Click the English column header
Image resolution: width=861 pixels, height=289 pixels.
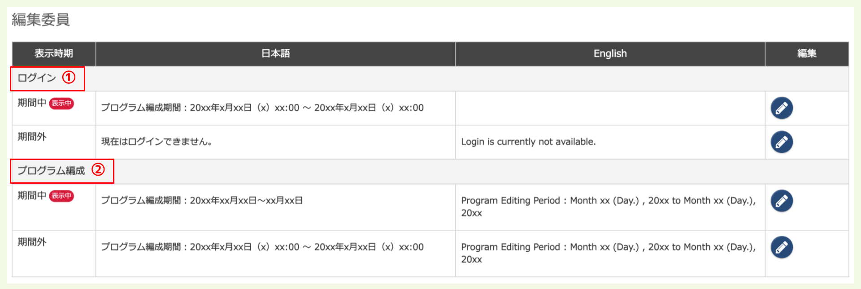pos(610,54)
